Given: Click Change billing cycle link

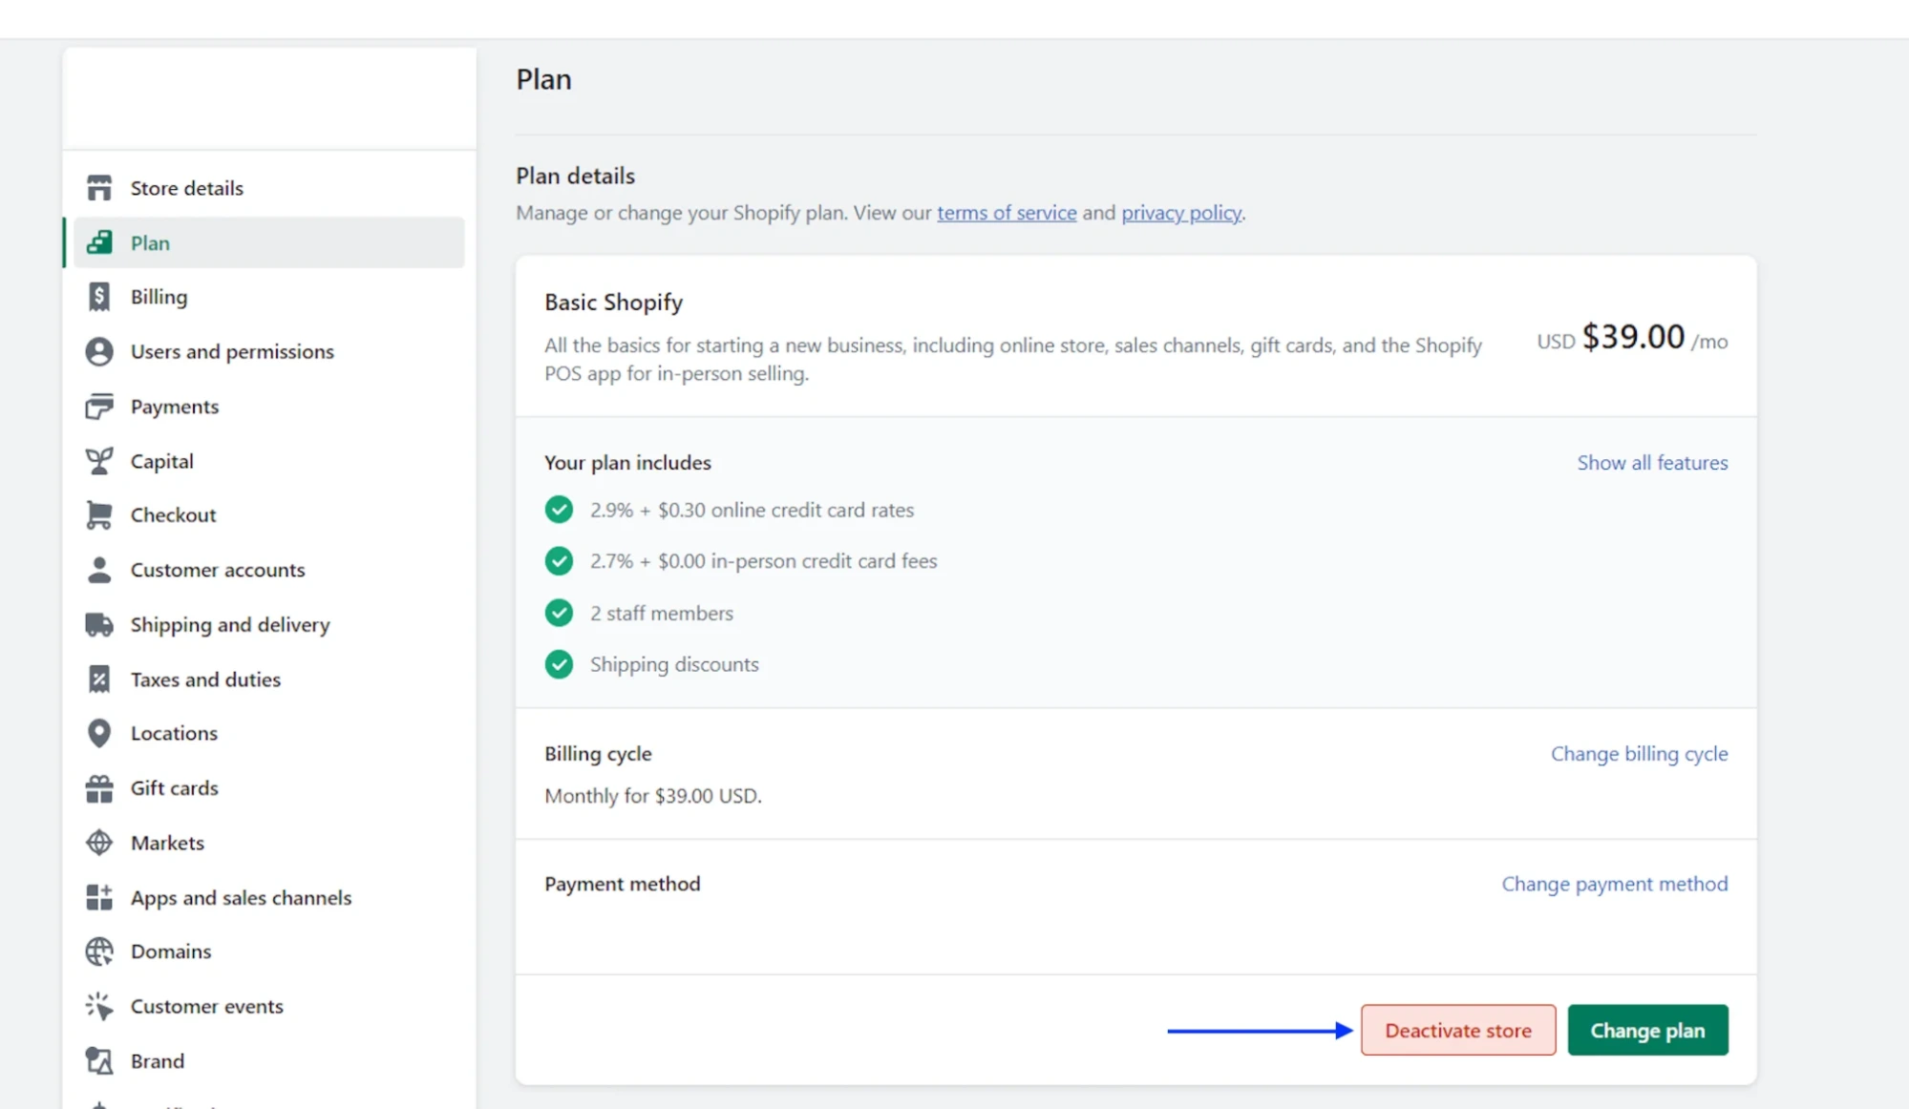Looking at the screenshot, I should point(1639,754).
